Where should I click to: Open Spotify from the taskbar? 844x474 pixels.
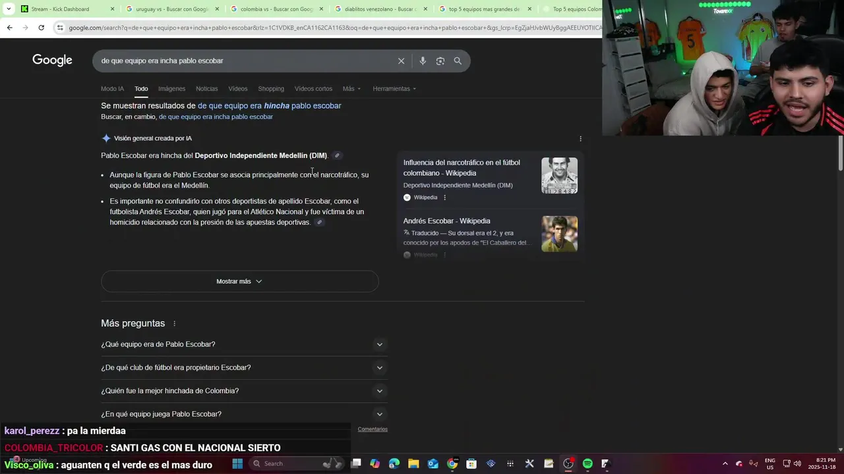[x=588, y=463]
